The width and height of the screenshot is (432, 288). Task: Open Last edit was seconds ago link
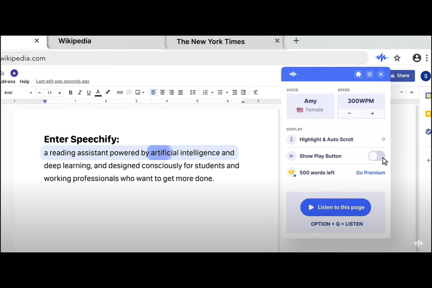pos(62,81)
